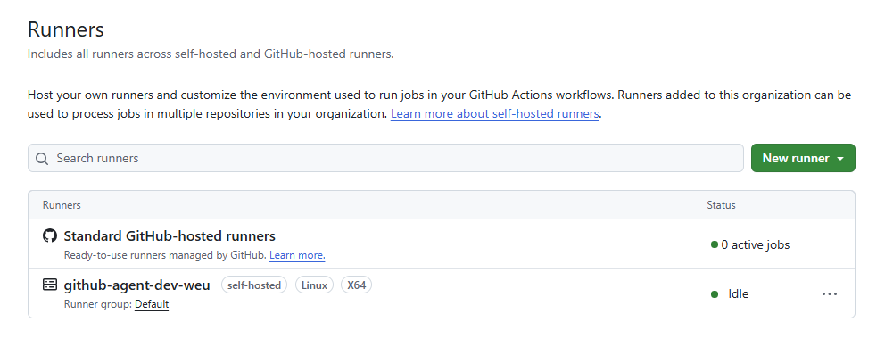Select the Linux label tag
This screenshot has width=893, height=347.
[314, 285]
